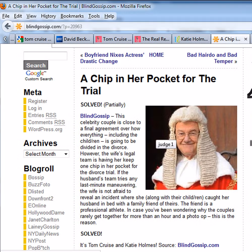Image resolution: width=252 pixels, height=252 pixels.
Task: Click the judge photo in the article
Action: (191, 148)
